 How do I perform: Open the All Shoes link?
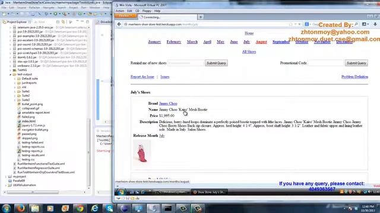coord(249,51)
